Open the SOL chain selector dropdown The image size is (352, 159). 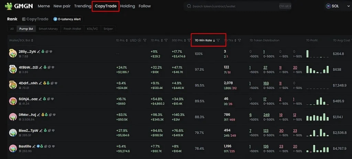point(338,6)
